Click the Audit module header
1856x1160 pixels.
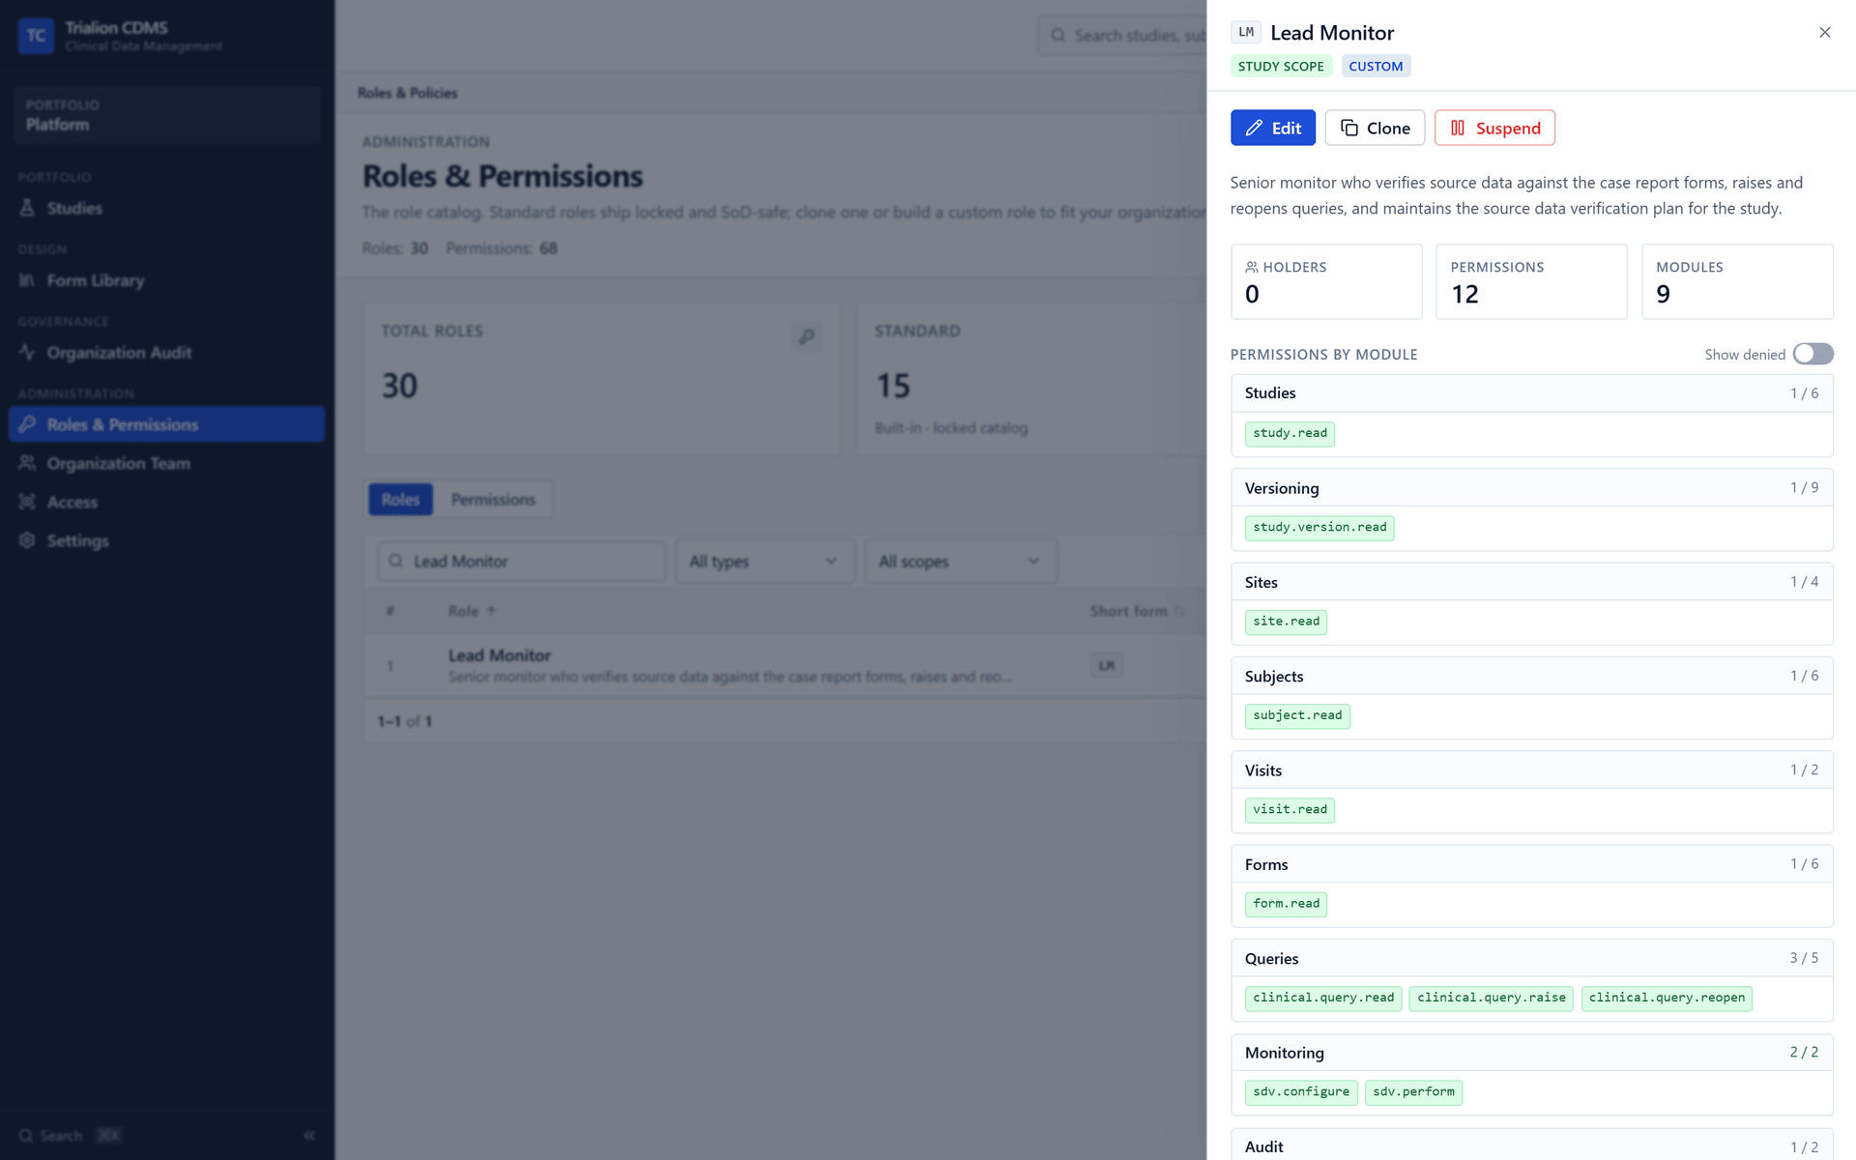[1531, 1145]
